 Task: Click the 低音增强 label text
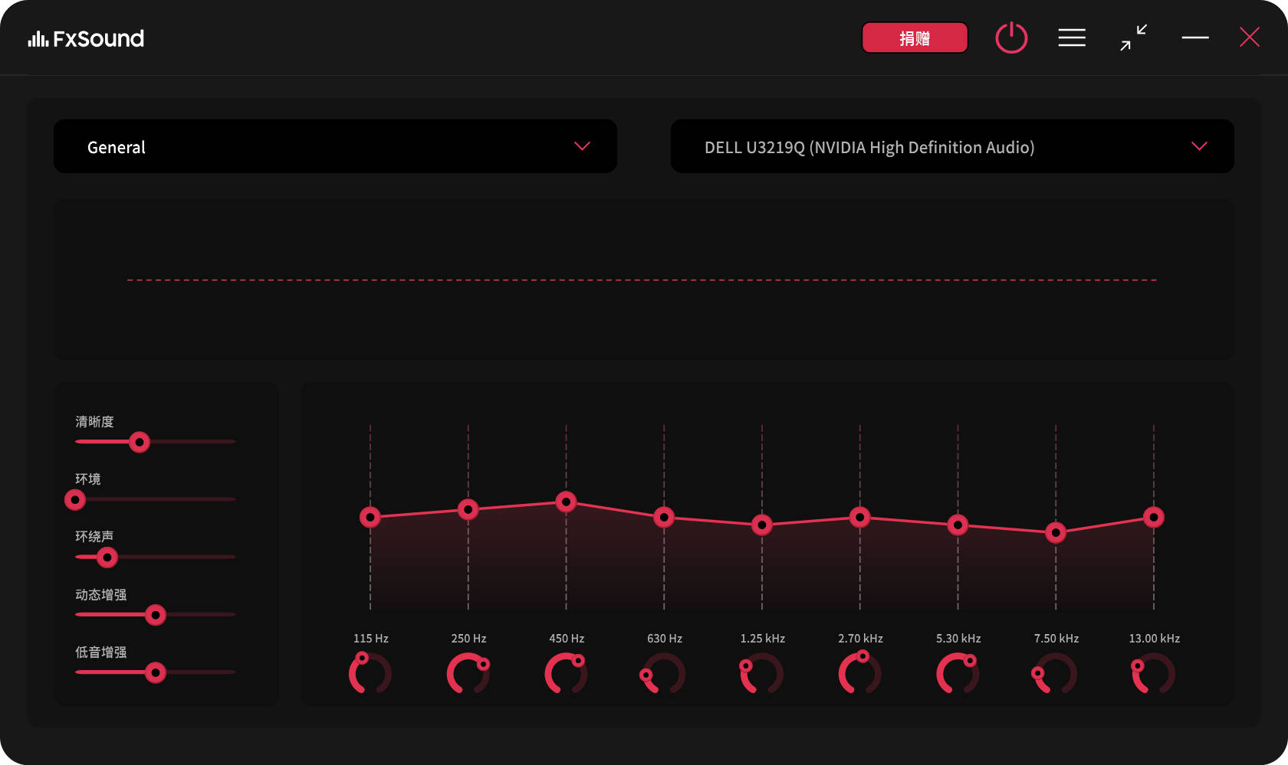tap(101, 652)
